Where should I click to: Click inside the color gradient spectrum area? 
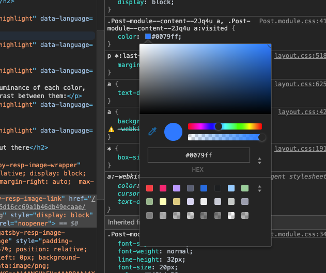click(205, 79)
